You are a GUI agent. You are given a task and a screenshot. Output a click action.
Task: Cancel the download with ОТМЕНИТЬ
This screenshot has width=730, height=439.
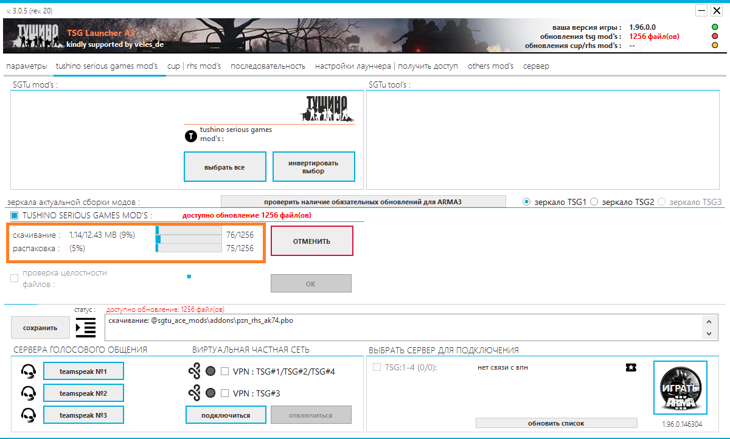click(311, 241)
